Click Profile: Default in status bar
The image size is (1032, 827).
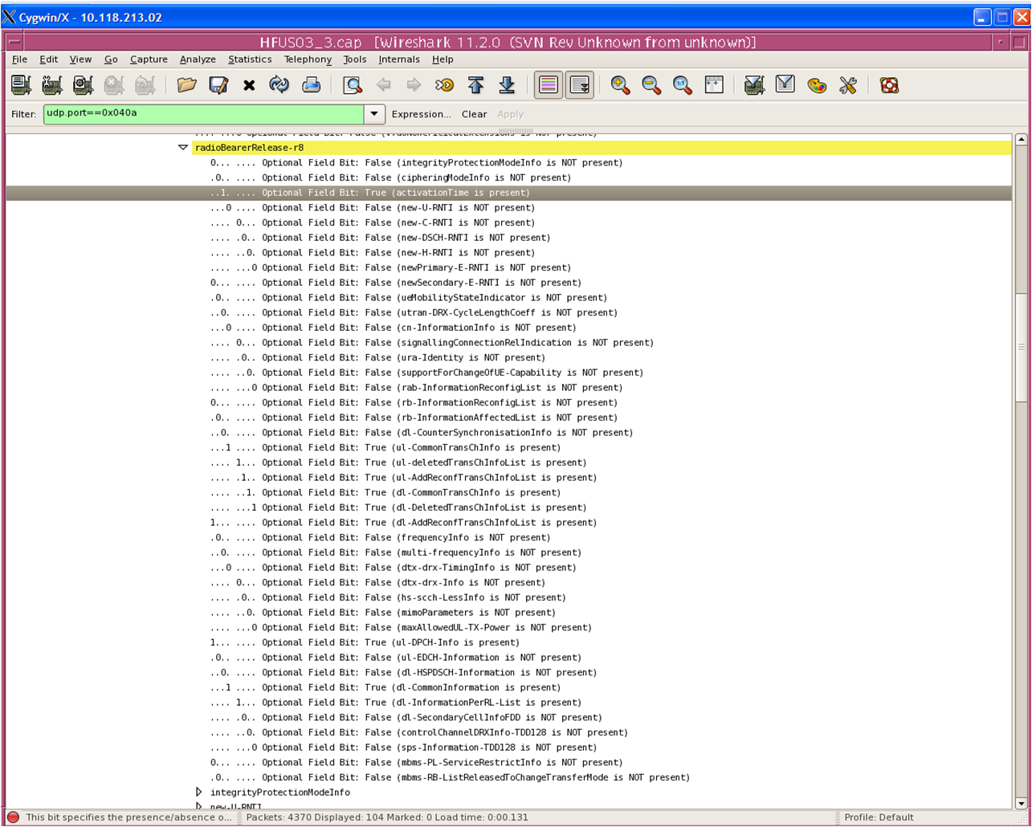click(x=879, y=817)
